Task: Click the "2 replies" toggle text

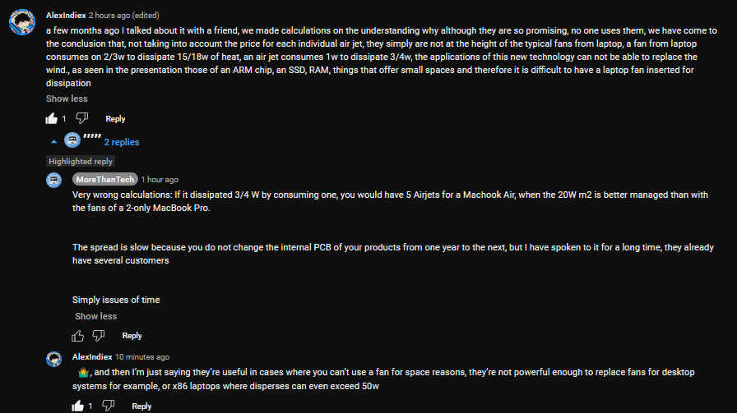Action: [122, 142]
